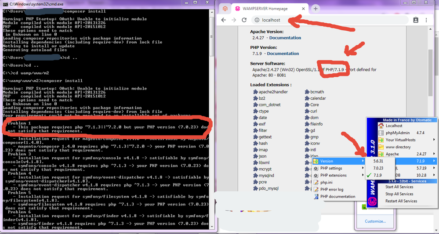Click the green WAMP system tray icon

tap(365, 207)
